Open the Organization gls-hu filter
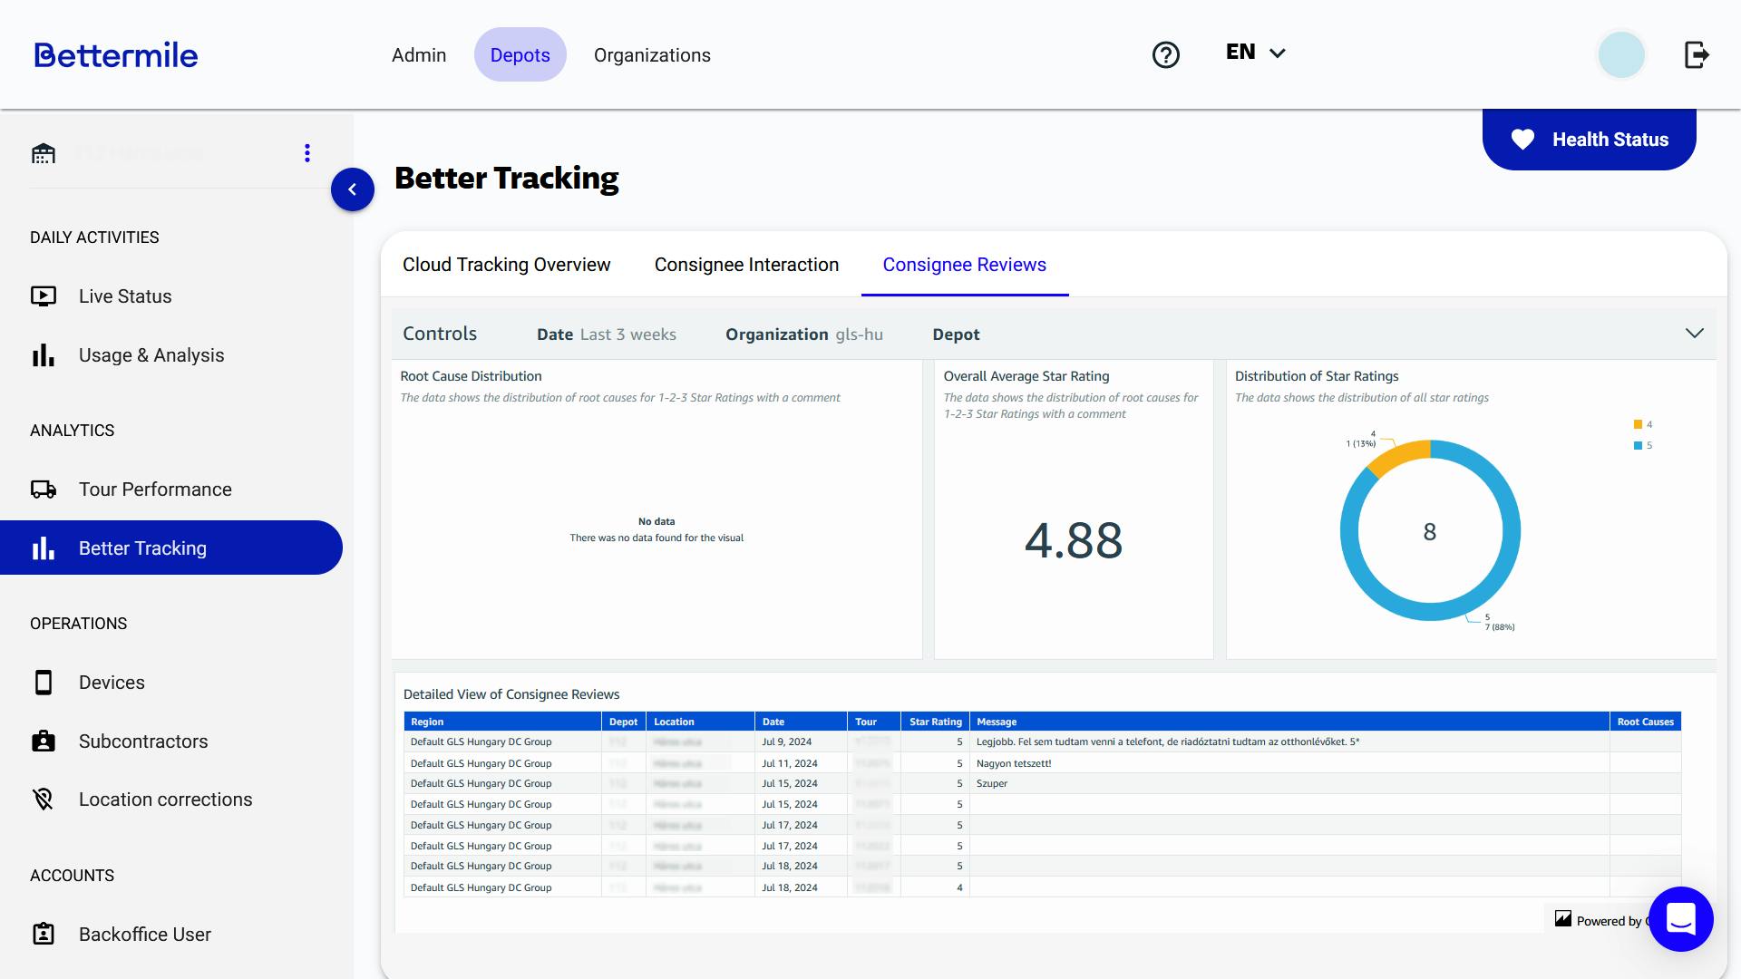 (804, 334)
